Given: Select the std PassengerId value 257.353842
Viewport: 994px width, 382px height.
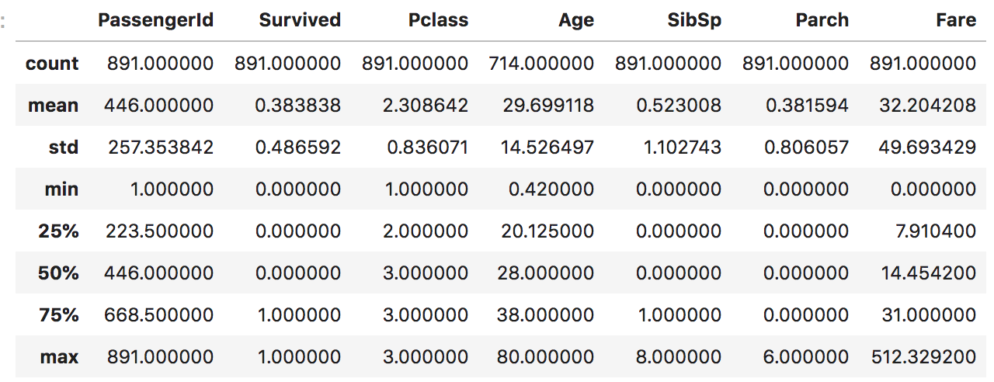Looking at the screenshot, I should pyautogui.click(x=158, y=147).
